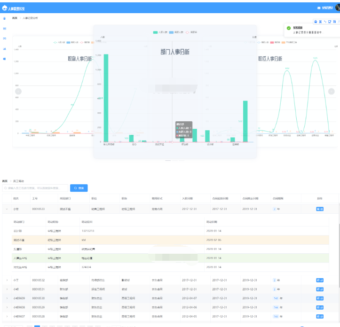Click the tall green bar near chart's right end
The image size is (340, 327).
click(245, 121)
